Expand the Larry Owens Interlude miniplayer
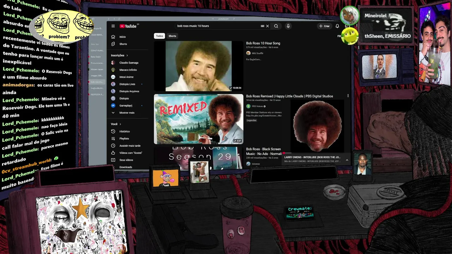This screenshot has width=452, height=254. (x=347, y=160)
